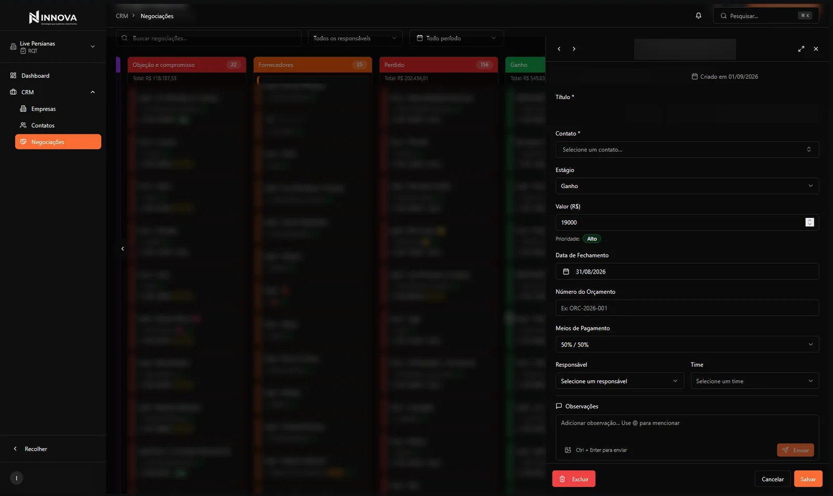Viewport: 833px width, 496px height.
Task: Click the Salvar button
Action: (808, 479)
